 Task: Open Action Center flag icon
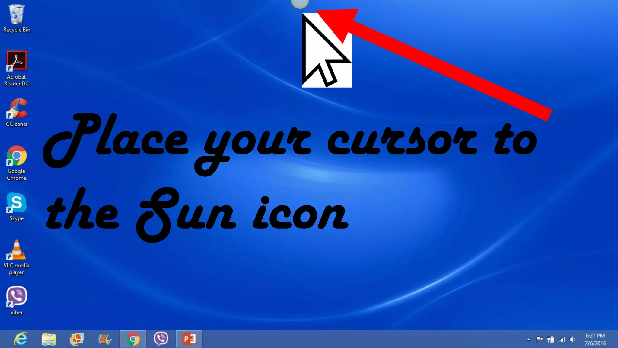pyautogui.click(x=540, y=340)
